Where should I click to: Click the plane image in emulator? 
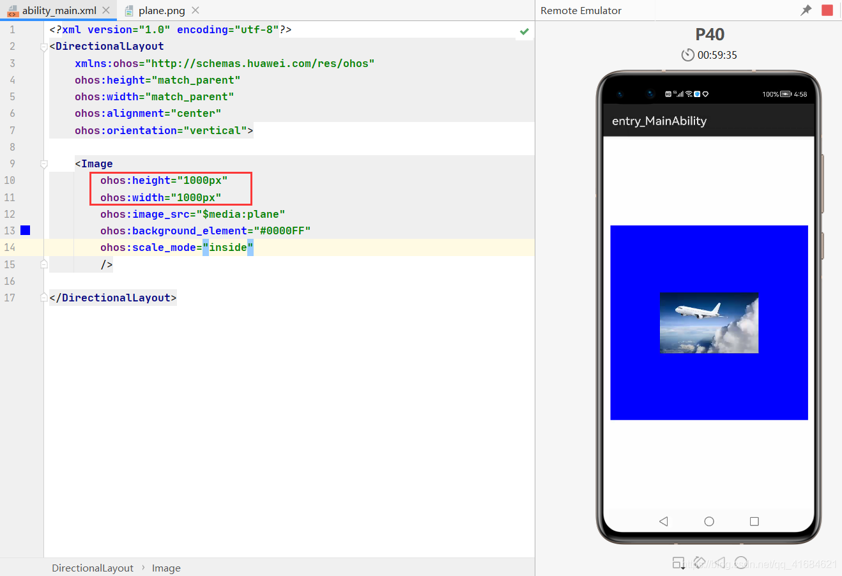(709, 322)
